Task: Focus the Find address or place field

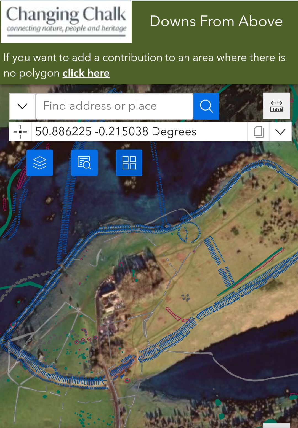Action: coord(115,106)
